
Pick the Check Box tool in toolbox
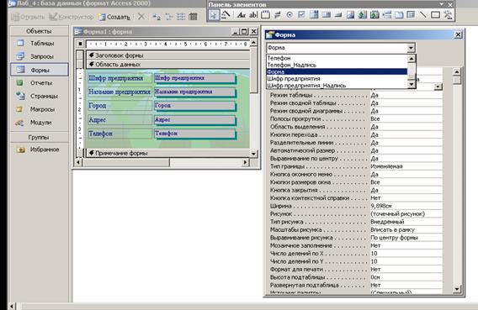(x=302, y=15)
